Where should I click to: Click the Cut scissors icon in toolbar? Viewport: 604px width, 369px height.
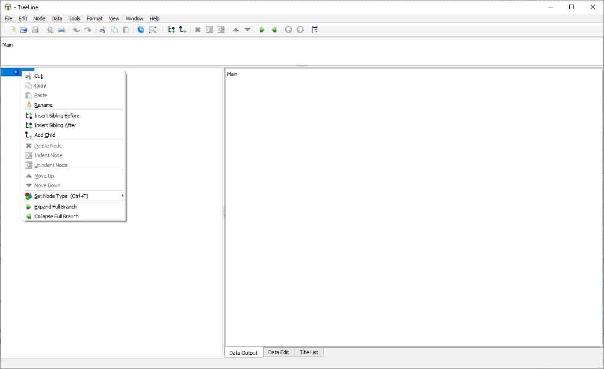102,30
